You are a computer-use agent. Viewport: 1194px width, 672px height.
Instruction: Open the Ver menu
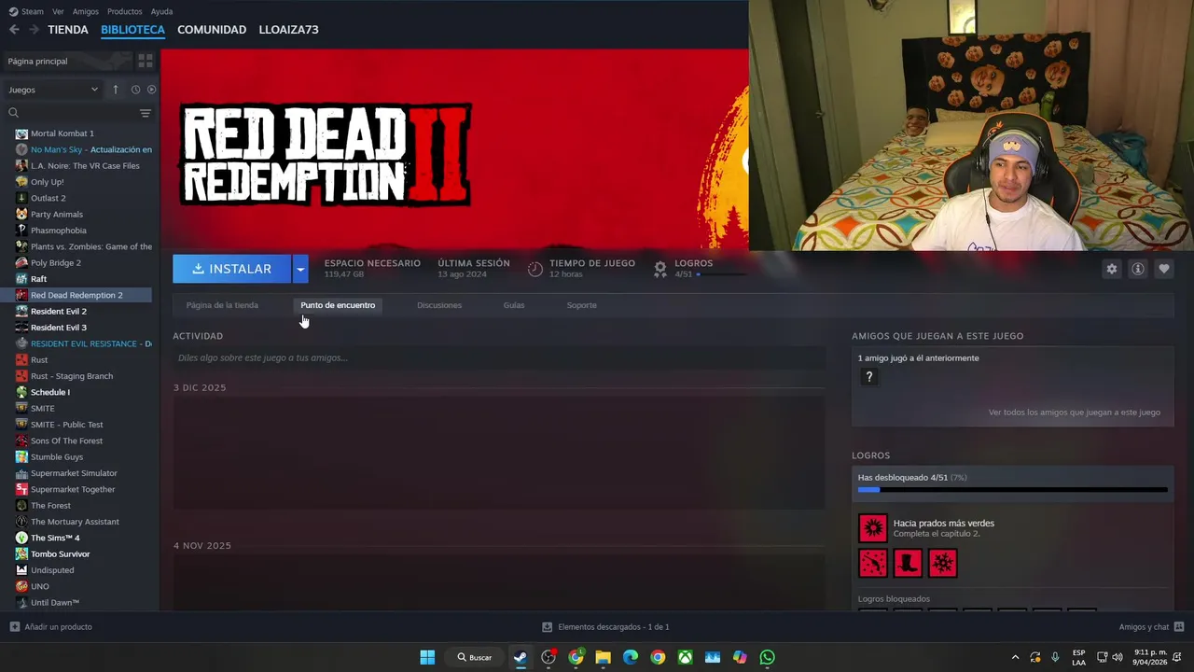(x=58, y=11)
